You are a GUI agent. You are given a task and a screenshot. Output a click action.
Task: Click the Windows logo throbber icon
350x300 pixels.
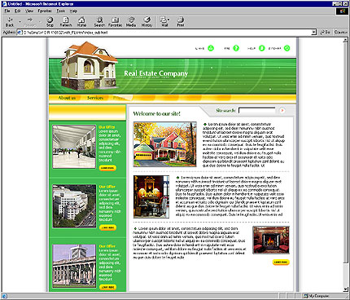click(x=343, y=11)
